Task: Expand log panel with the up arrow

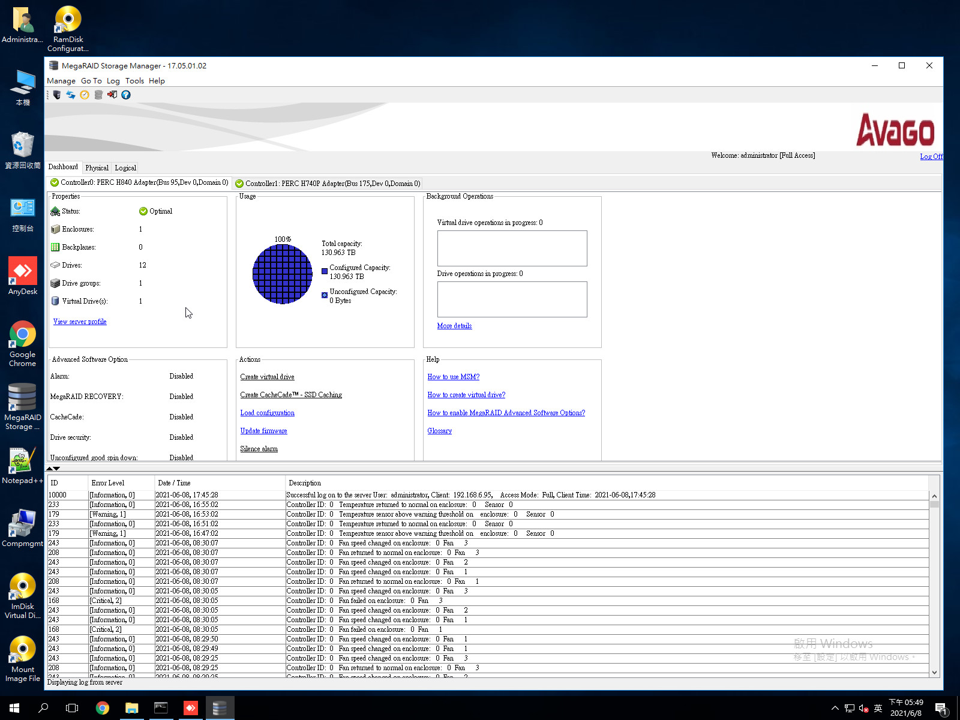Action: [x=50, y=469]
